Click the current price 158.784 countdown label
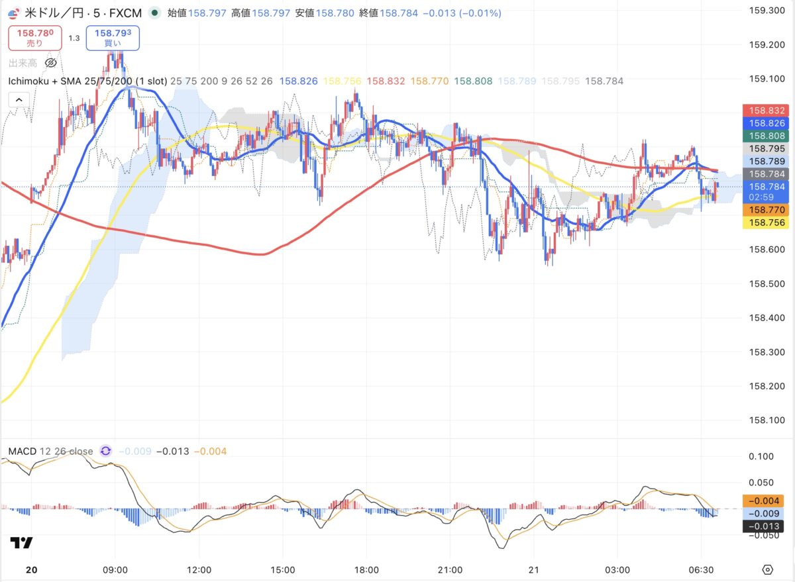This screenshot has height=582, width=795. tap(767, 191)
